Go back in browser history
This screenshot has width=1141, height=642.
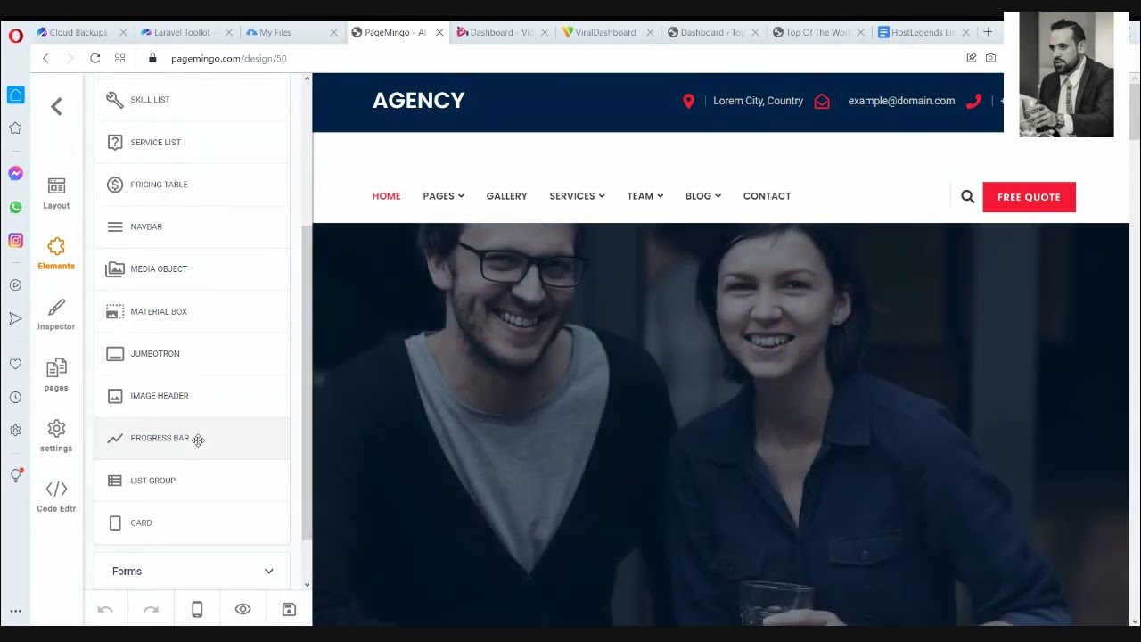pos(45,58)
